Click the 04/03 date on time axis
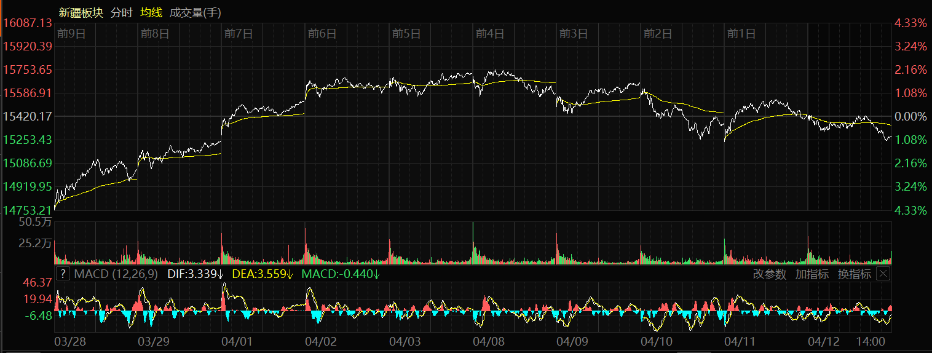The height and width of the screenshot is (353, 932). [x=405, y=341]
